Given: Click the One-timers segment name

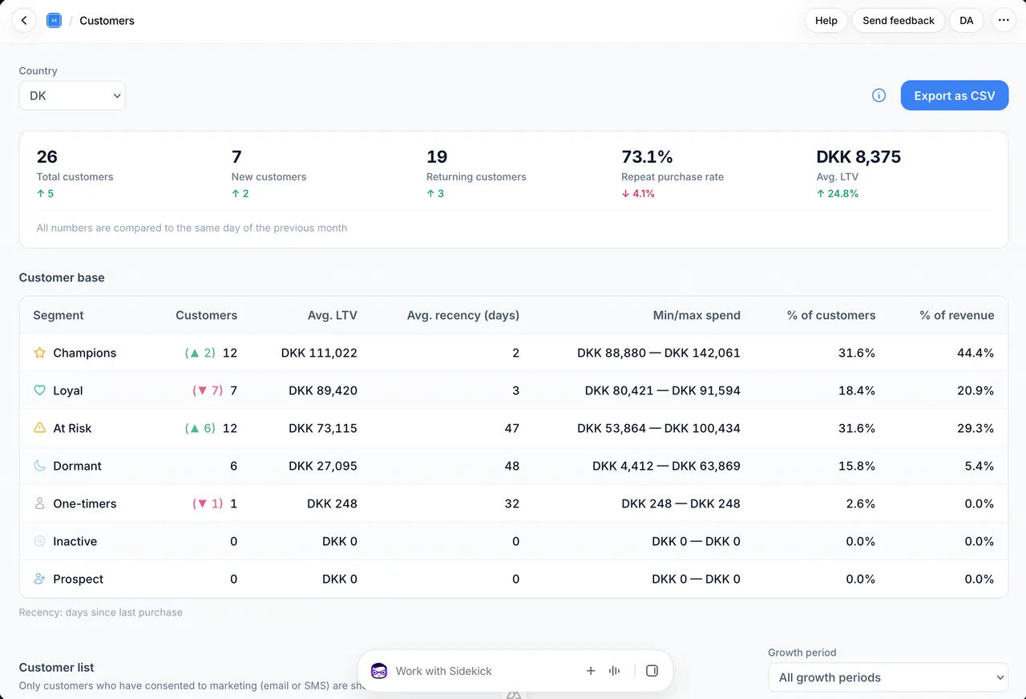Looking at the screenshot, I should click(85, 503).
